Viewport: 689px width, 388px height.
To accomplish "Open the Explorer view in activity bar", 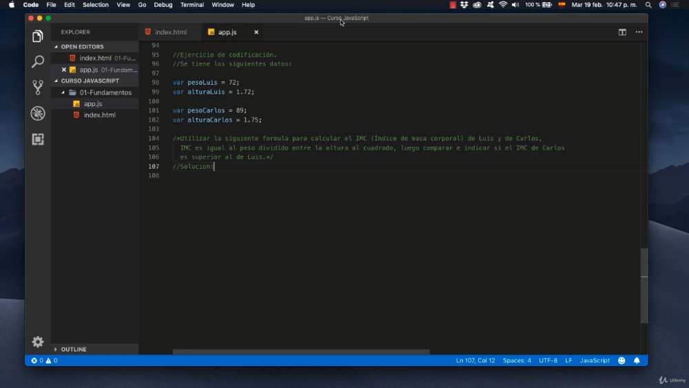I will click(38, 36).
